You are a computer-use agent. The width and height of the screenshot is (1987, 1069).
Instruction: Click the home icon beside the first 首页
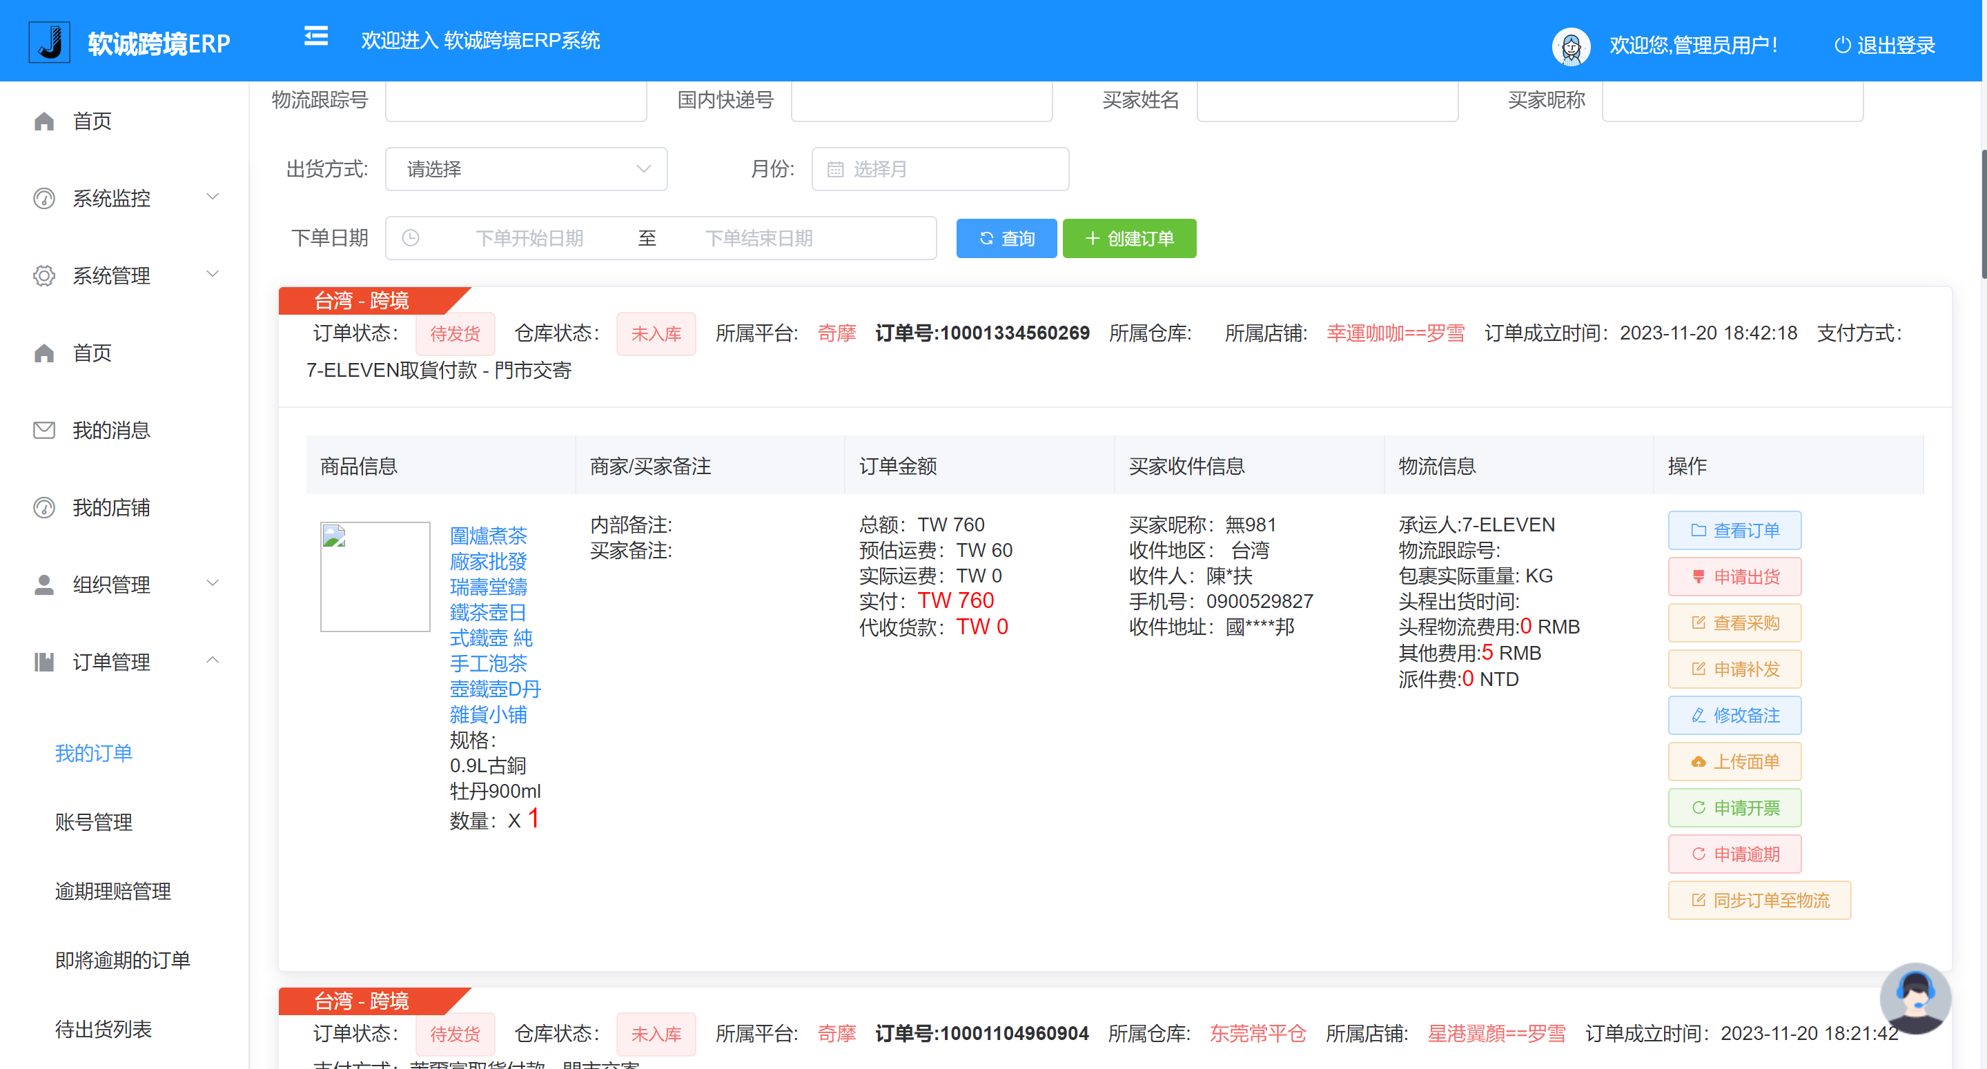point(44,121)
